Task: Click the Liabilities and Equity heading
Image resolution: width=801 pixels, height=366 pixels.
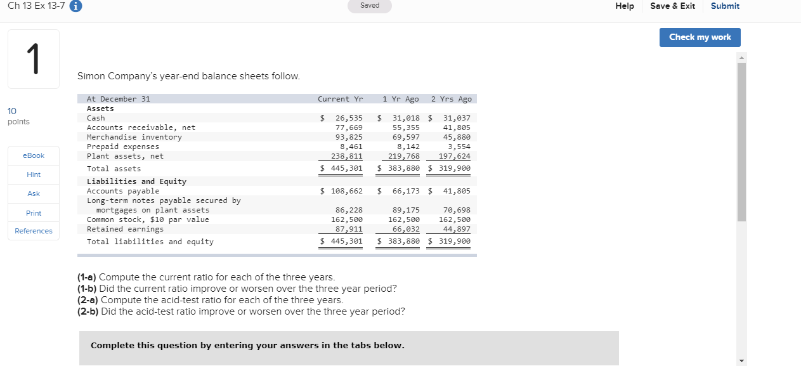Action: pos(136,181)
